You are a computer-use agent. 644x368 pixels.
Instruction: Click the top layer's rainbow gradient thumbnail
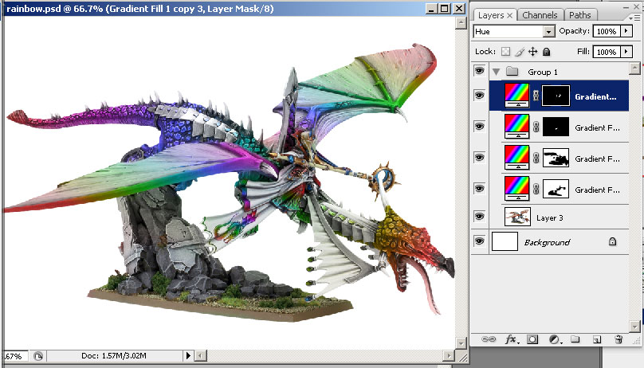(x=516, y=96)
